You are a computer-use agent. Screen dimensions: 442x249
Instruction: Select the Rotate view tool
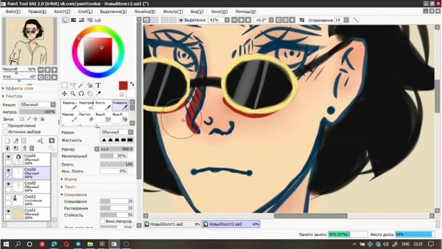coord(81,93)
